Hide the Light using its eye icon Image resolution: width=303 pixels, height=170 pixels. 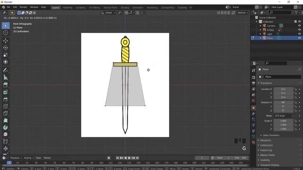pos(299,34)
